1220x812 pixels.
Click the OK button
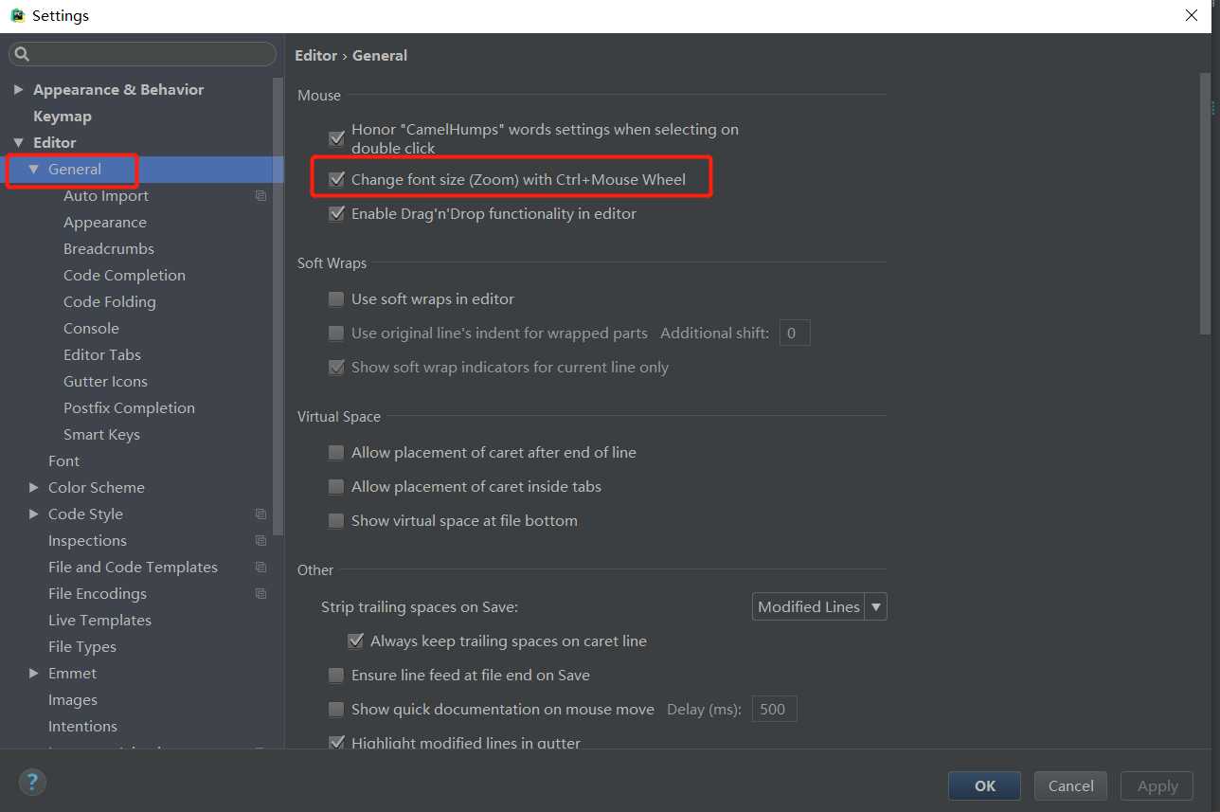tap(984, 785)
